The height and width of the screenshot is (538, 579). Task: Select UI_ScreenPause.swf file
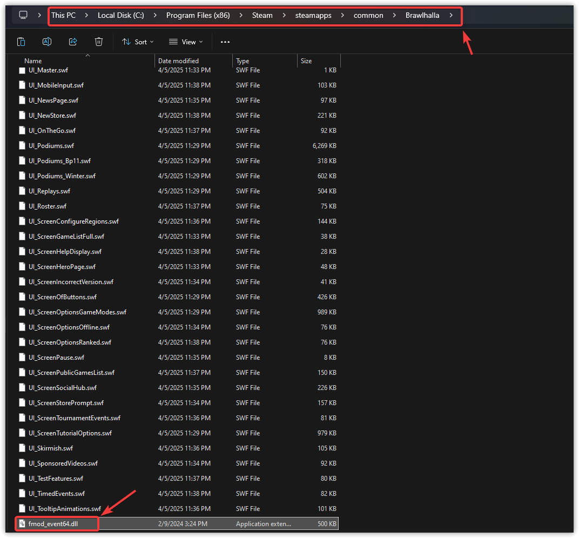click(57, 358)
